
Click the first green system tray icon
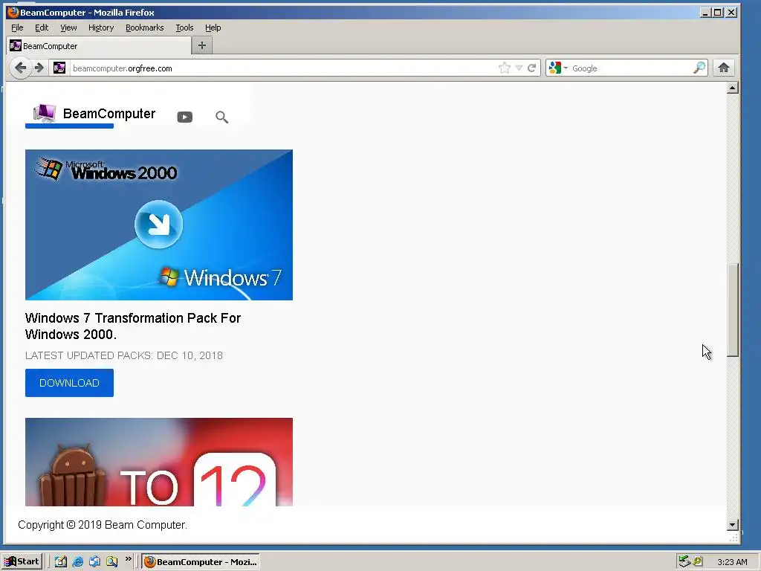coord(684,561)
